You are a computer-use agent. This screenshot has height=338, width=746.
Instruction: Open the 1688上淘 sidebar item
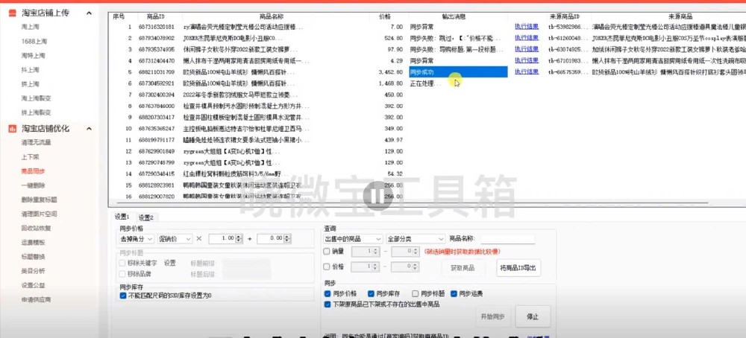coord(34,41)
